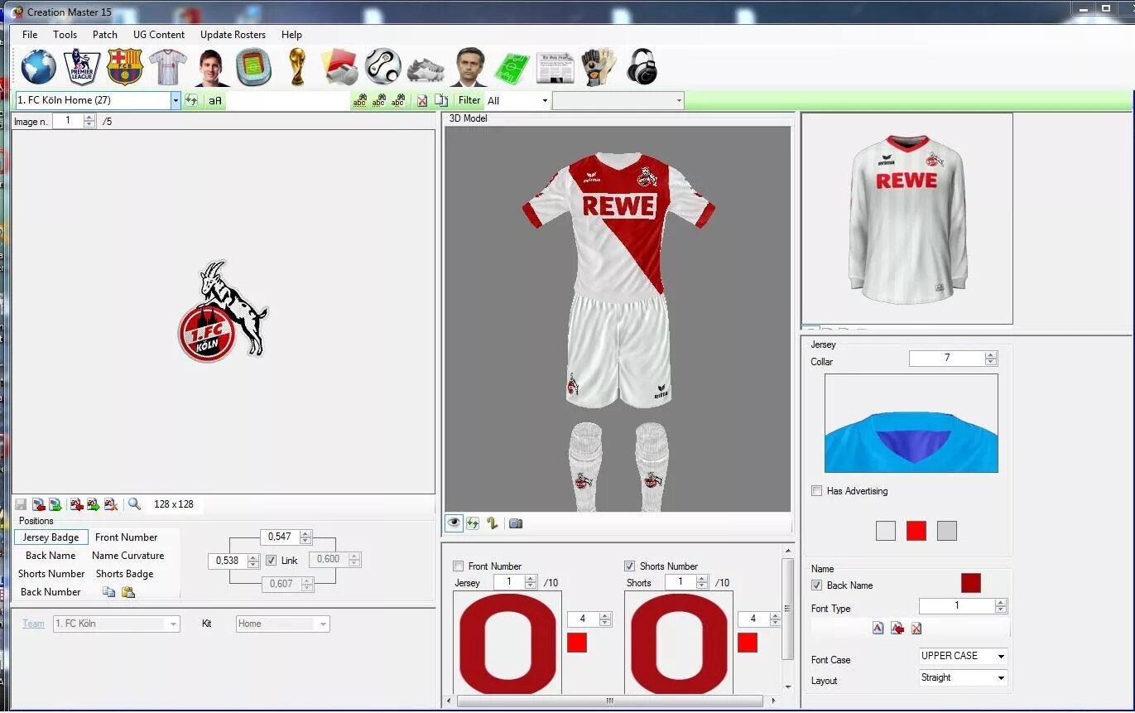Click the first abc binoculars search icon
1135x713 pixels.
pyautogui.click(x=359, y=100)
